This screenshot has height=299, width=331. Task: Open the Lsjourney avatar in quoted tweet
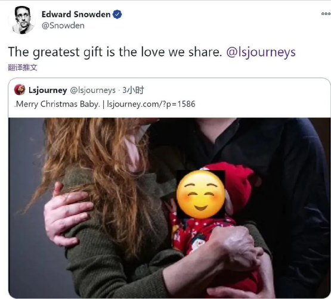click(x=20, y=89)
